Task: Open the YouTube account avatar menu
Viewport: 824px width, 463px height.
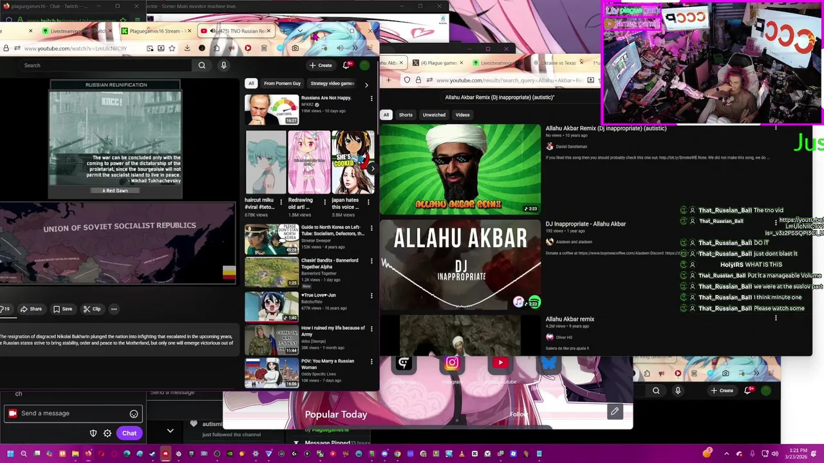Action: click(364, 65)
